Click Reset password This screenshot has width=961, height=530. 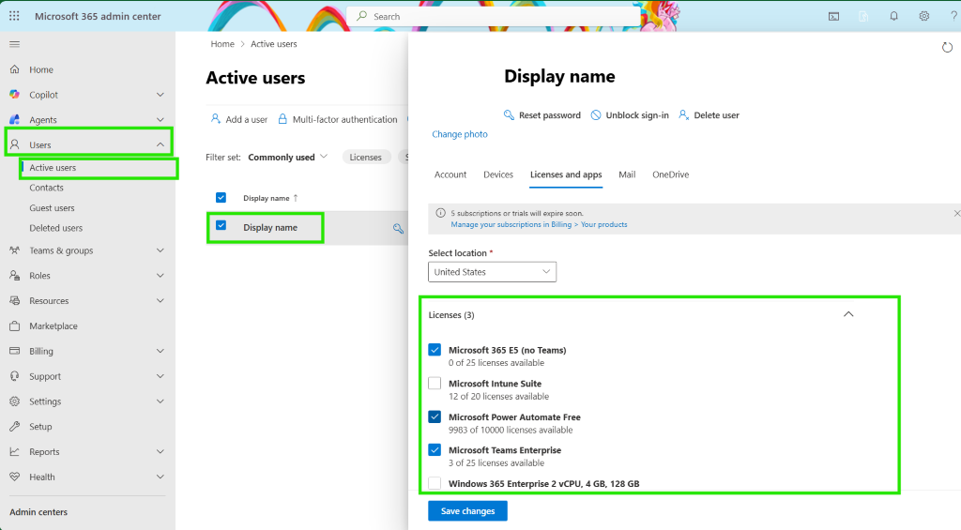542,115
